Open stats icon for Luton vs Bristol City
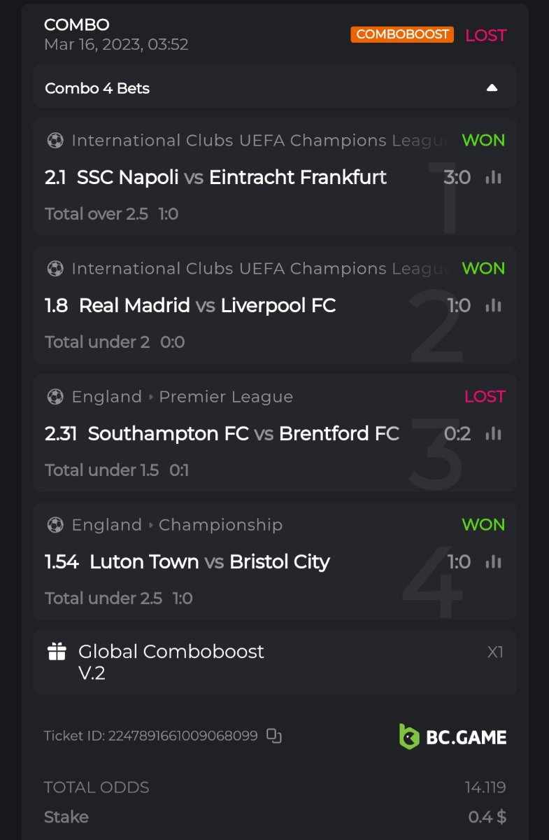This screenshot has height=840, width=549. point(494,562)
